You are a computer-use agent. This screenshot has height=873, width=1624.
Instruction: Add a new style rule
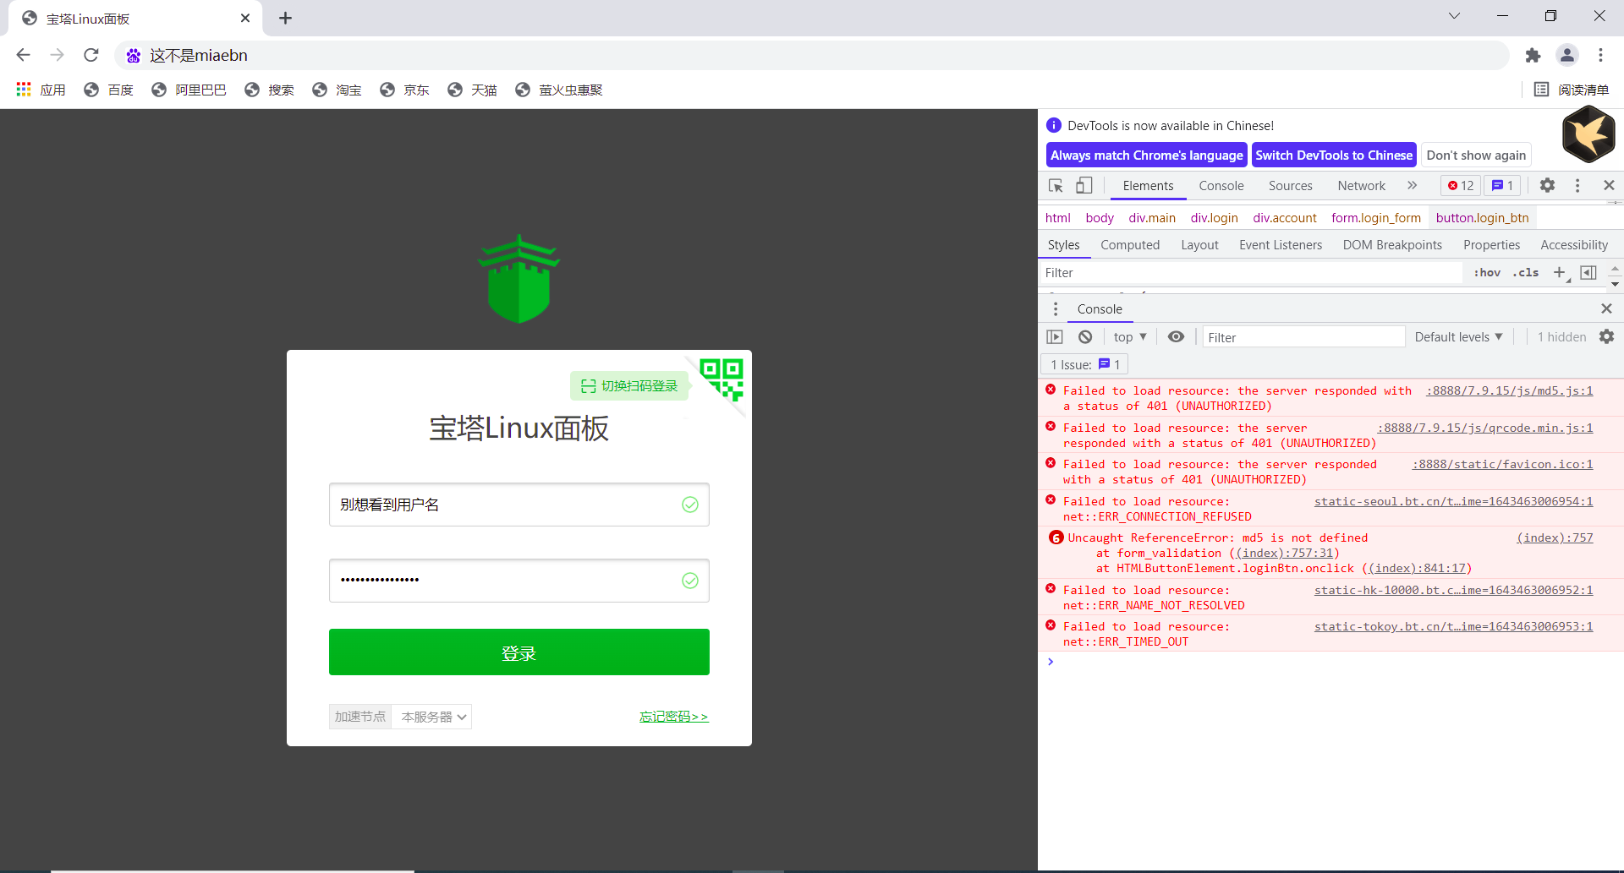pos(1560,272)
